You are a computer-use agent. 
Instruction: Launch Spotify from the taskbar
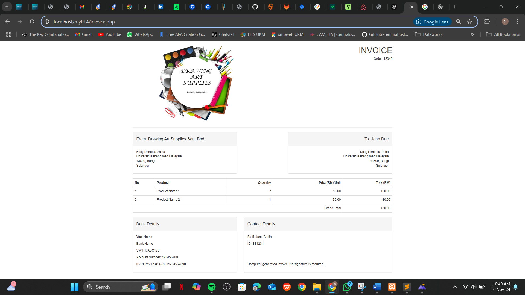(x=212, y=287)
